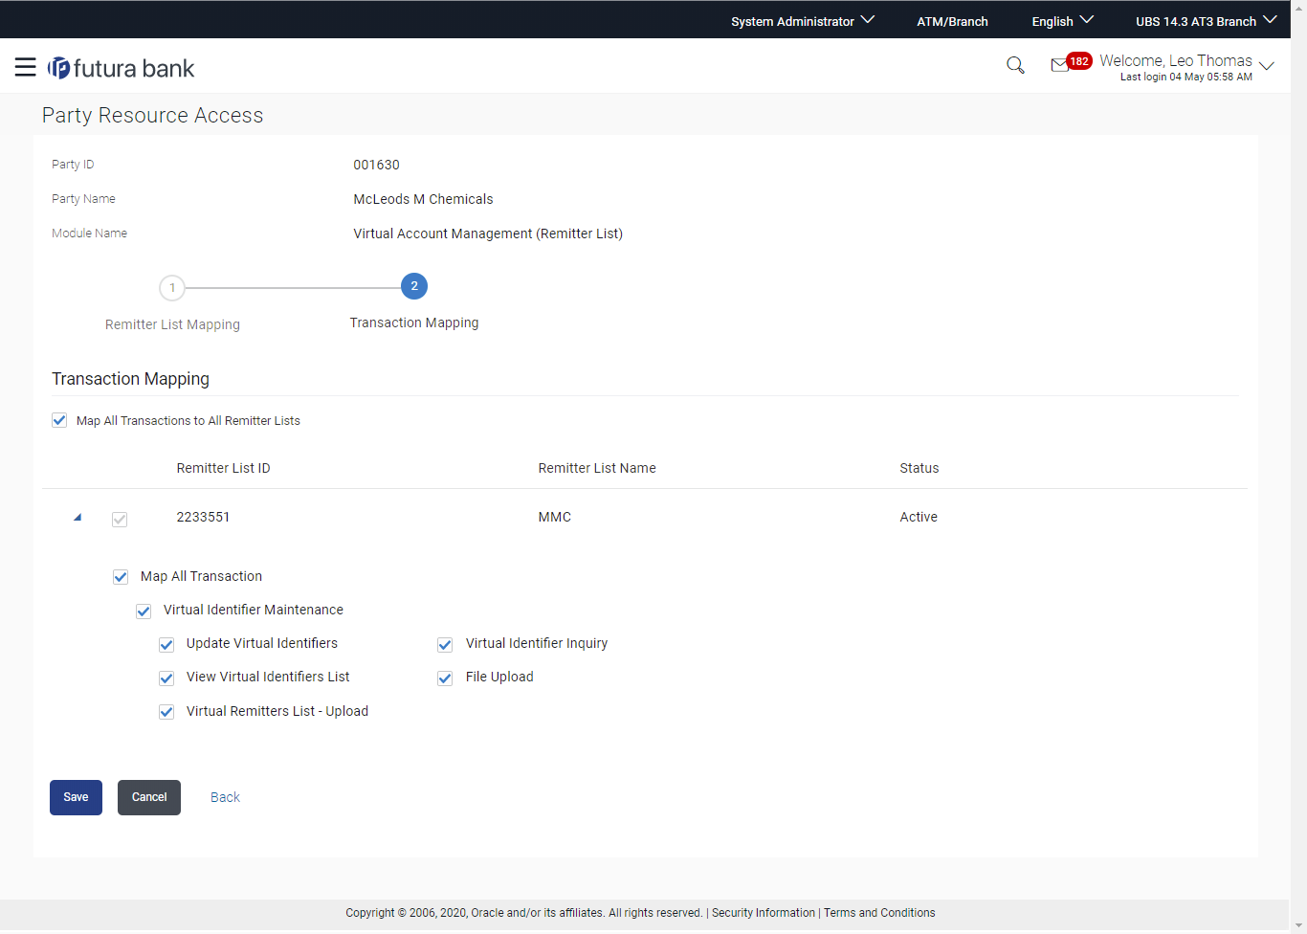Toggle View Virtual Identifiers List checkbox
The height and width of the screenshot is (934, 1307).
click(x=166, y=678)
